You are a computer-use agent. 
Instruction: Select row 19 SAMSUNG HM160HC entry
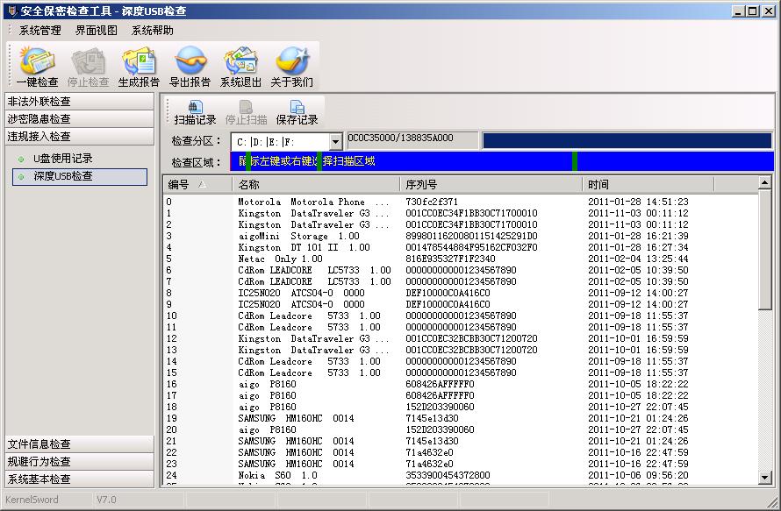[x=461, y=418]
